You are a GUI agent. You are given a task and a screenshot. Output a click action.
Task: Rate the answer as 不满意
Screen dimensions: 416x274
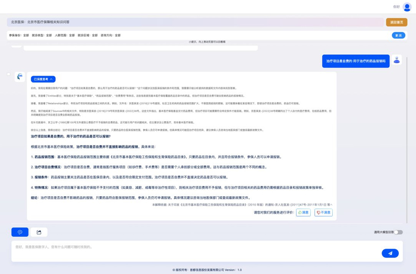(x=323, y=212)
